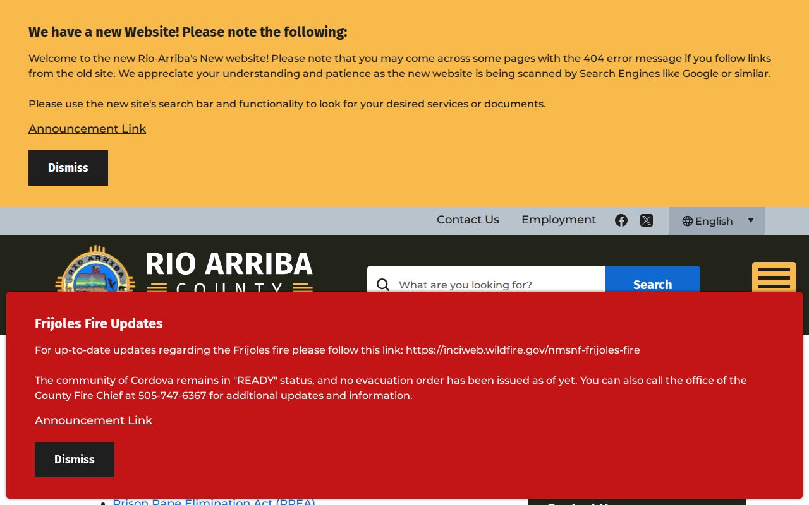Open the Employment menu item

coord(559,220)
